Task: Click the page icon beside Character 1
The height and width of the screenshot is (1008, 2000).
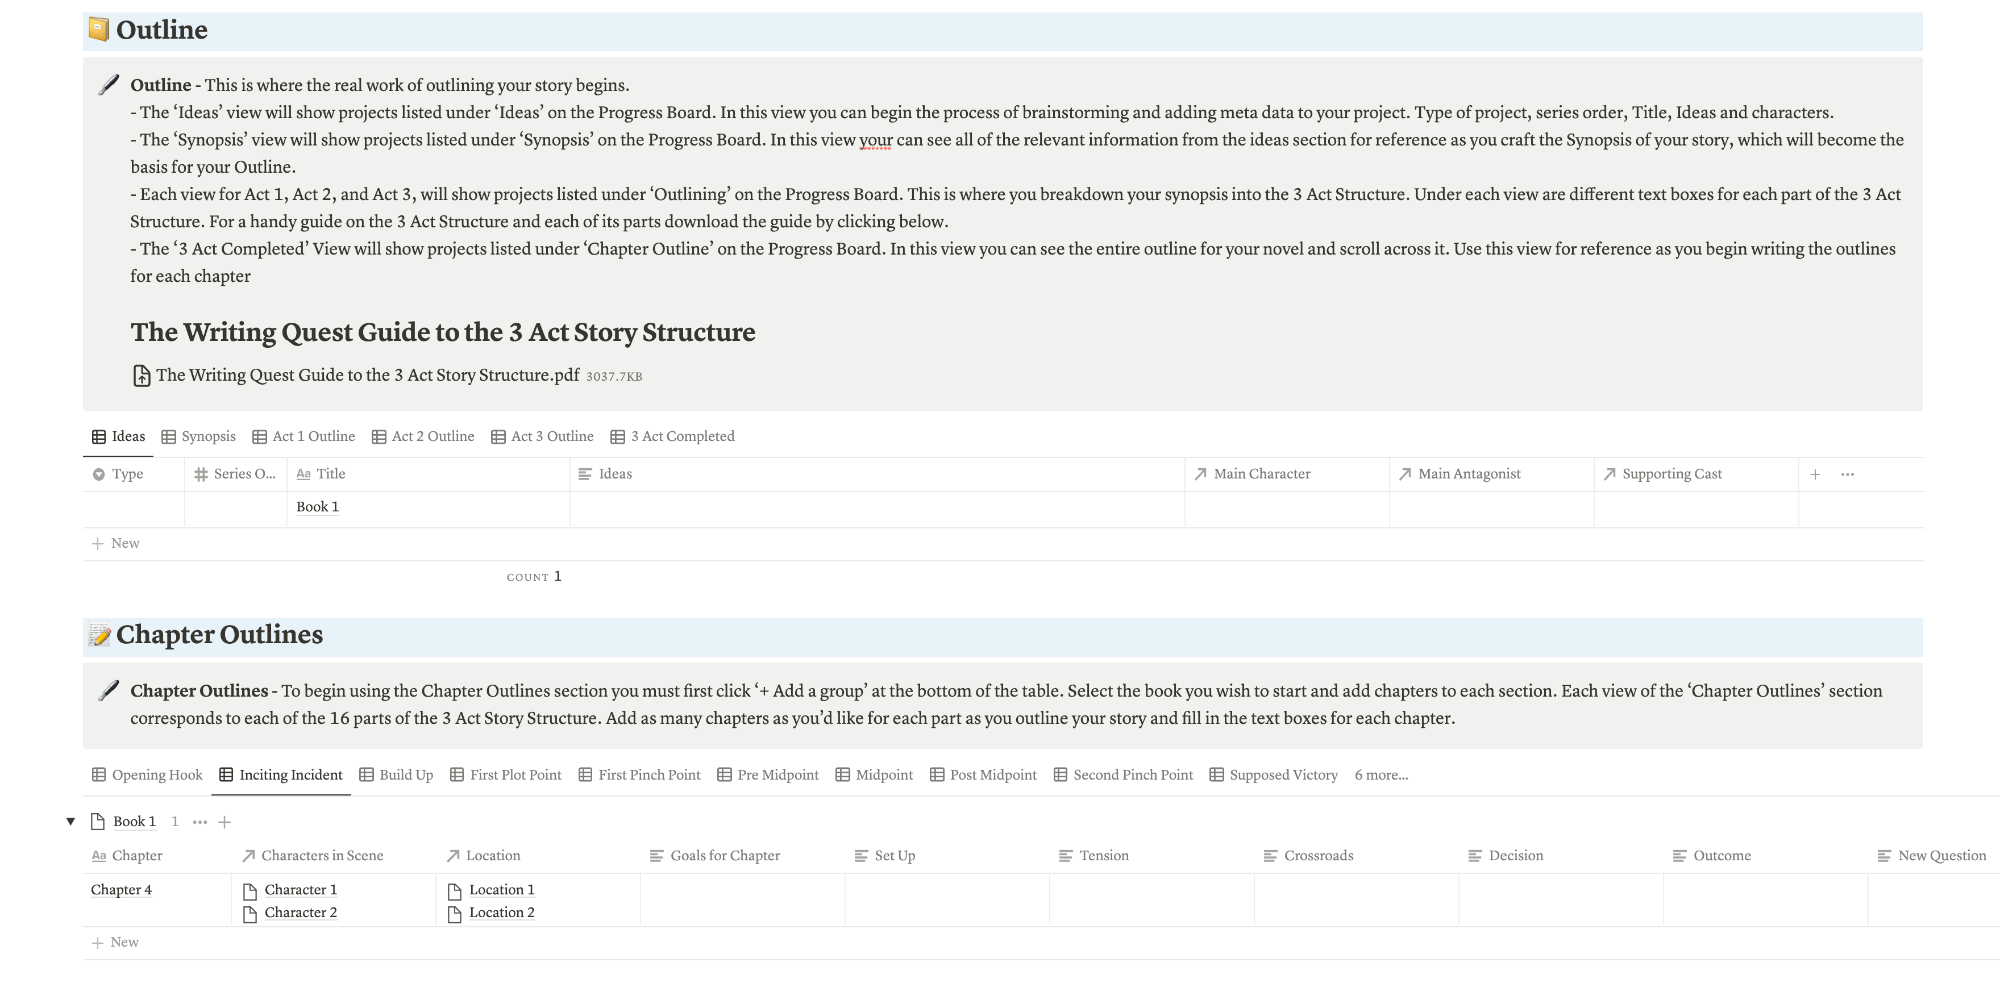Action: [x=250, y=890]
